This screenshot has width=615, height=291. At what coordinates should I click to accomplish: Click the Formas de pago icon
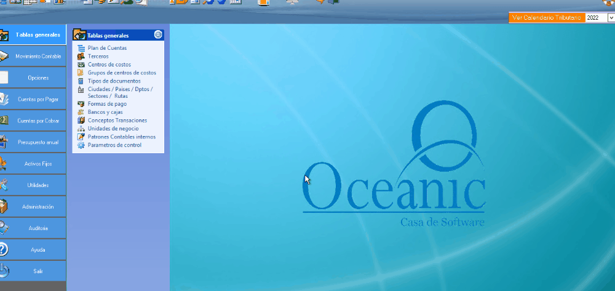[81, 105]
